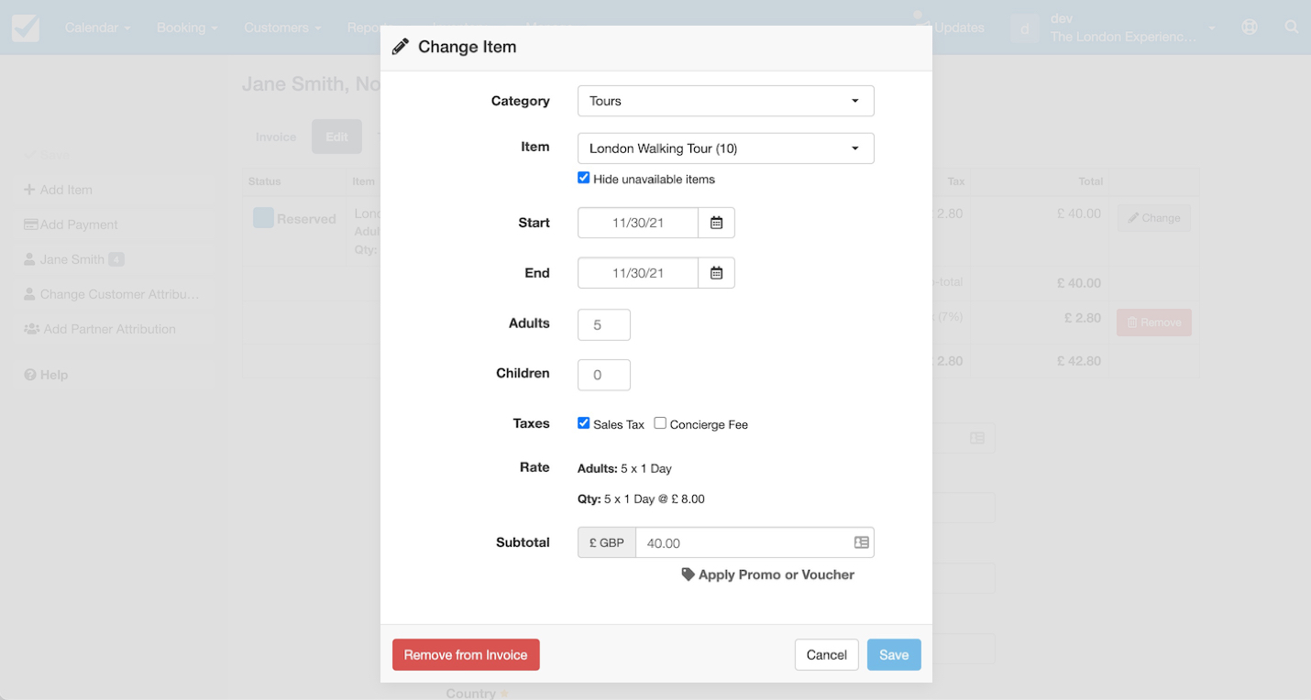Click the red Remove from Invoice button
The image size is (1311, 700).
click(466, 655)
